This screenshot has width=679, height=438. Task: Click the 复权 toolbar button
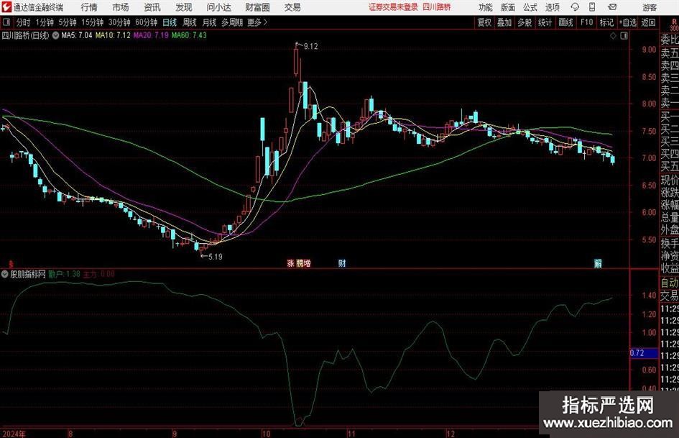[x=484, y=22]
